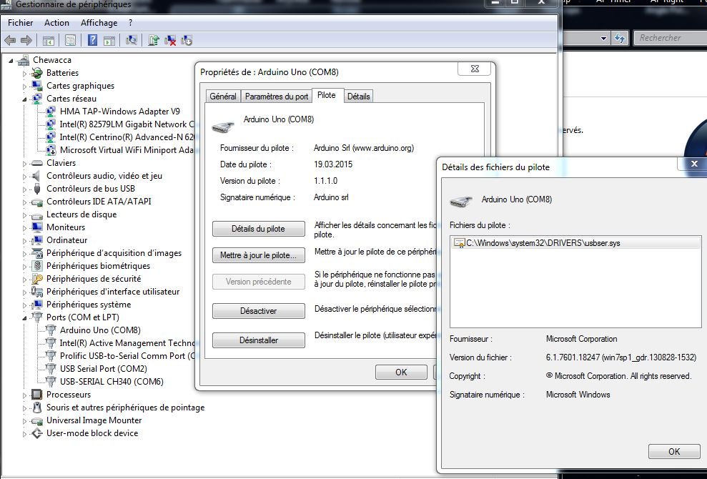Screen dimensions: 707x479
Task: Select the Claviers keyboard icon
Action: click(x=37, y=163)
